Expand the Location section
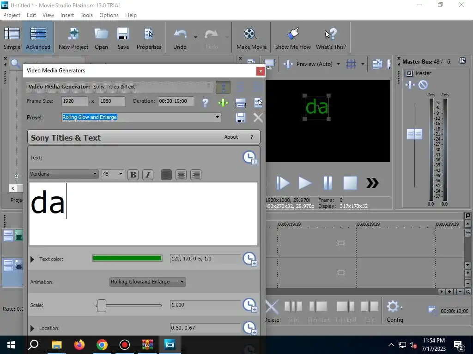Image resolution: width=473 pixels, height=354 pixels. [32, 328]
